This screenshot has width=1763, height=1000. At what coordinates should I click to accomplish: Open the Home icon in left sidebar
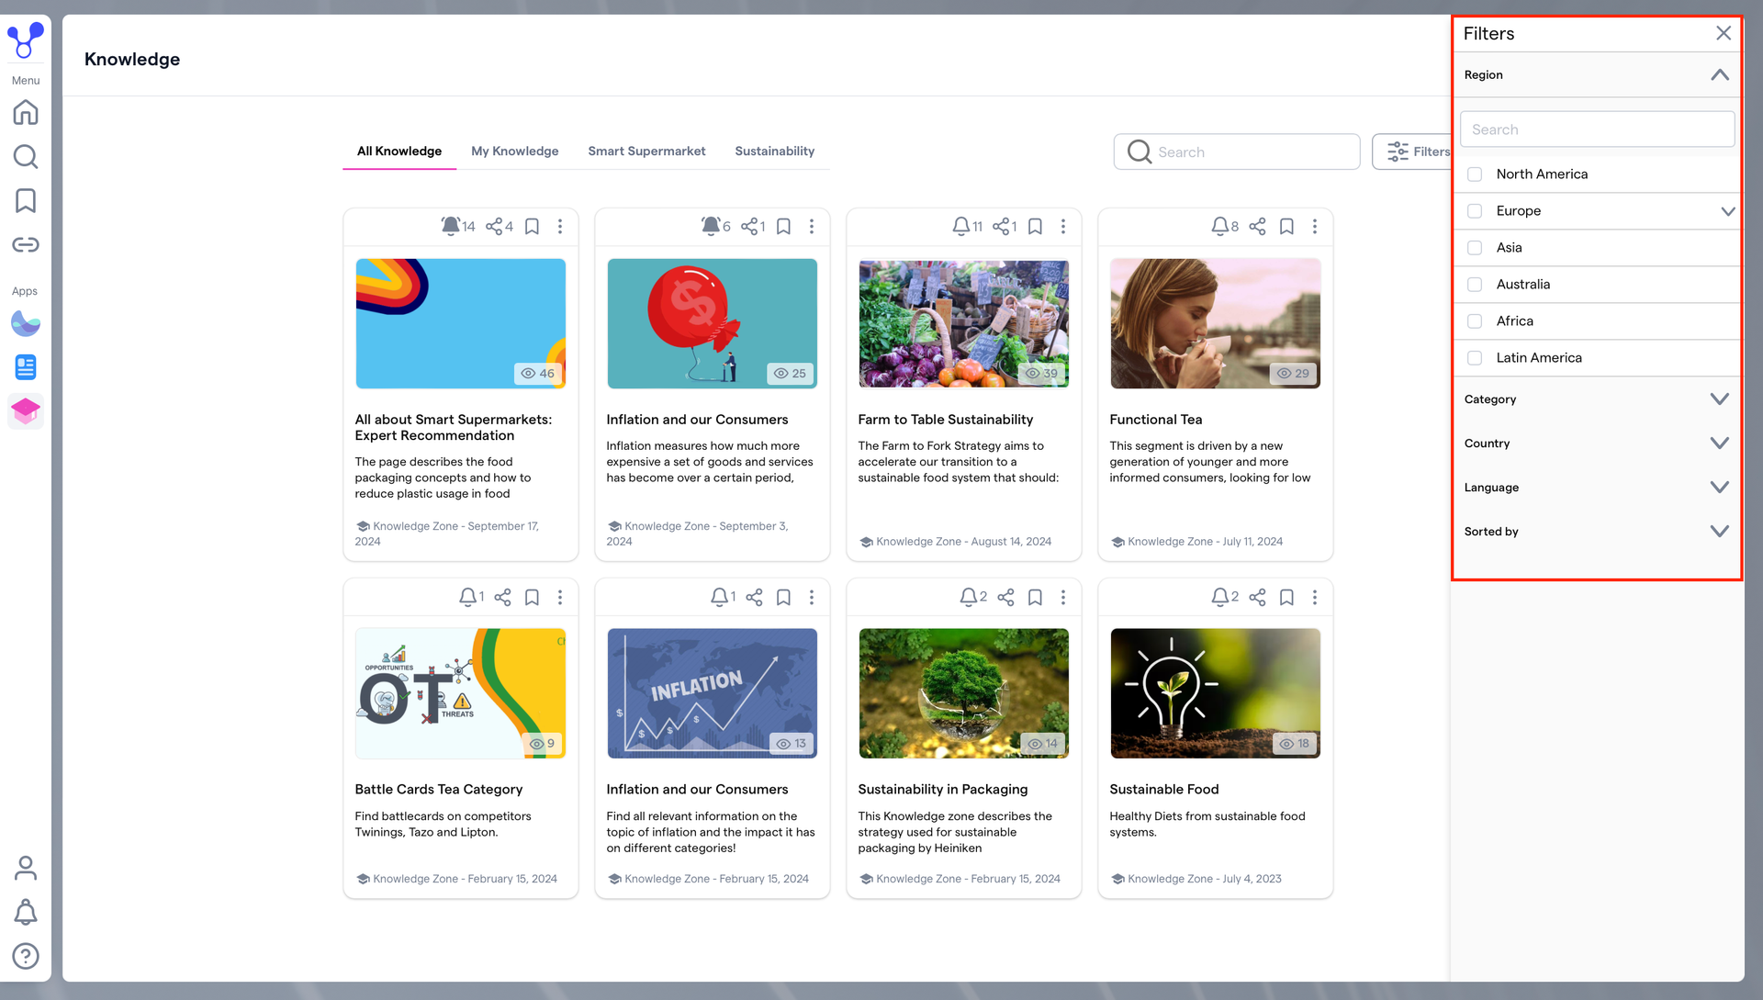point(26,112)
